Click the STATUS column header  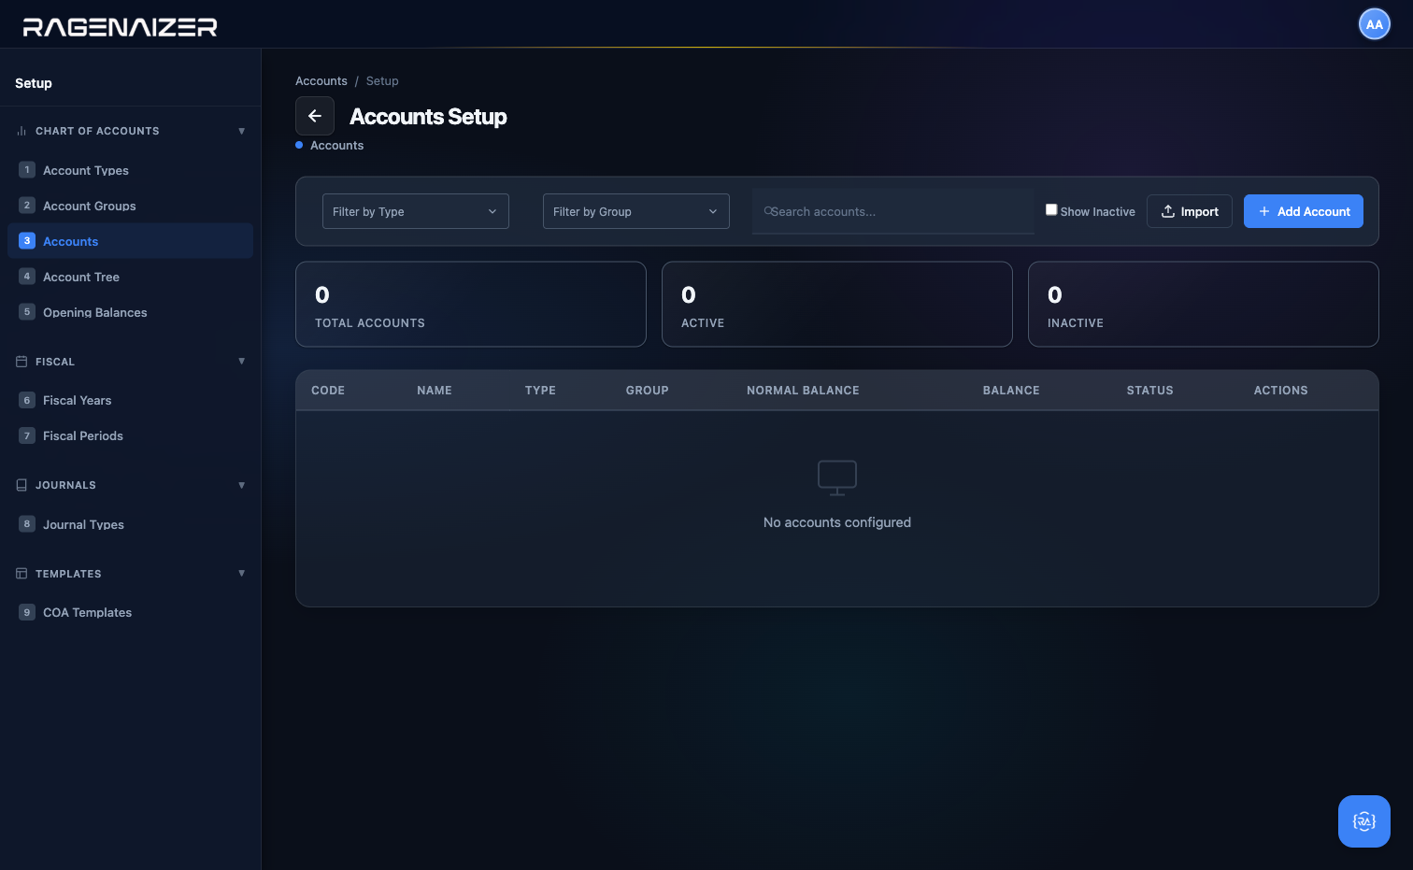coord(1149,391)
